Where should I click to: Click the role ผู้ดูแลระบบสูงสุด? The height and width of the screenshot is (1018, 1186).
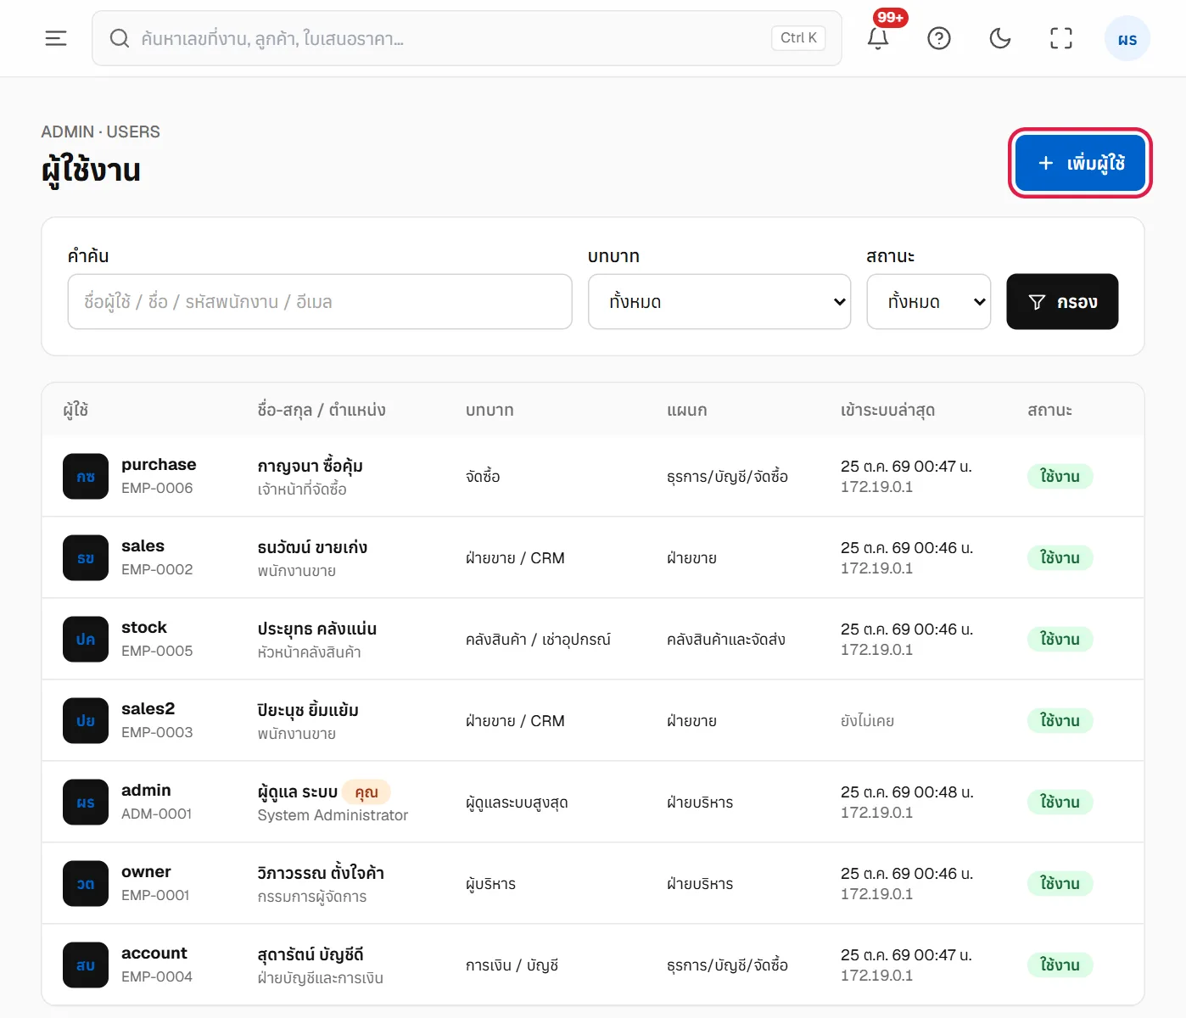pos(517,803)
